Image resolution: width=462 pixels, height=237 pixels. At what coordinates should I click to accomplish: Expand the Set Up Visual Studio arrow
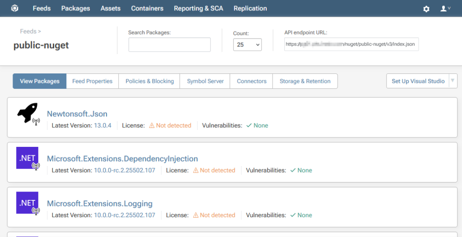click(453, 81)
